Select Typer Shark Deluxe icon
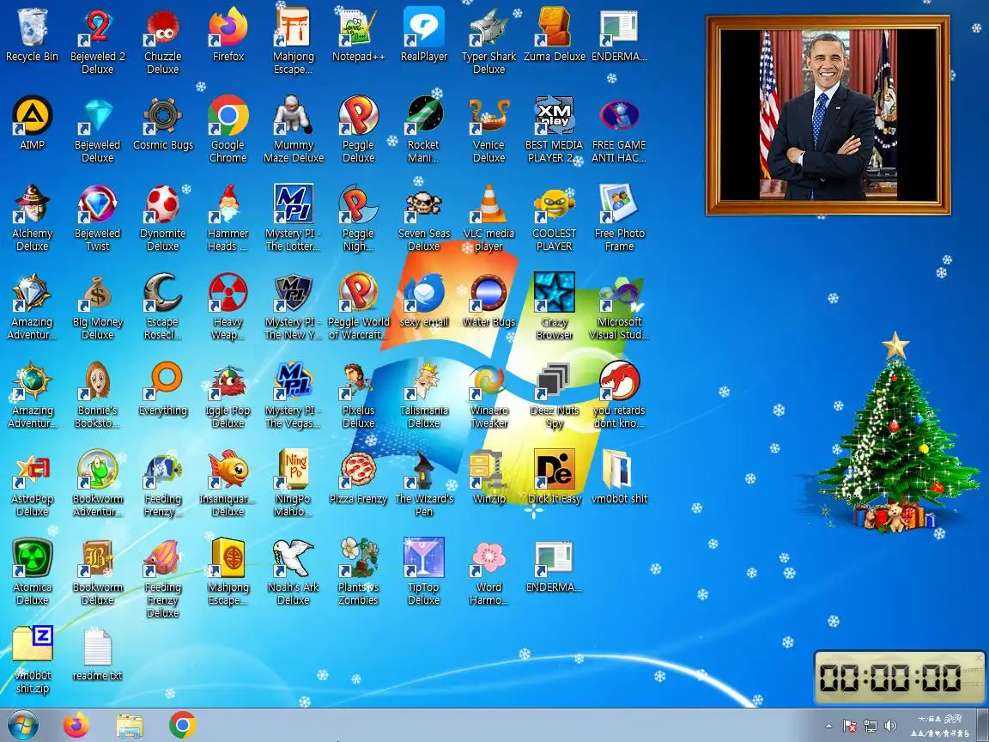 (x=488, y=41)
